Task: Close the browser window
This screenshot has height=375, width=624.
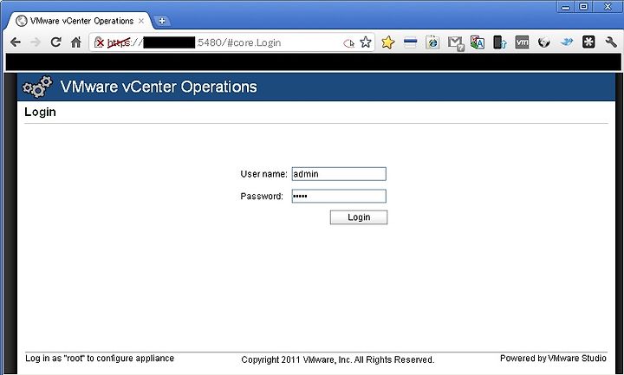Action: 608,6
